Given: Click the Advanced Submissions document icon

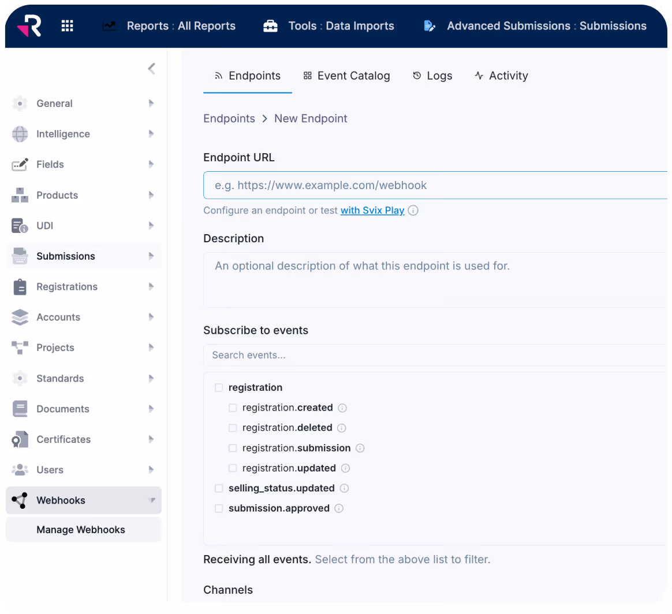Looking at the screenshot, I should click(x=430, y=26).
